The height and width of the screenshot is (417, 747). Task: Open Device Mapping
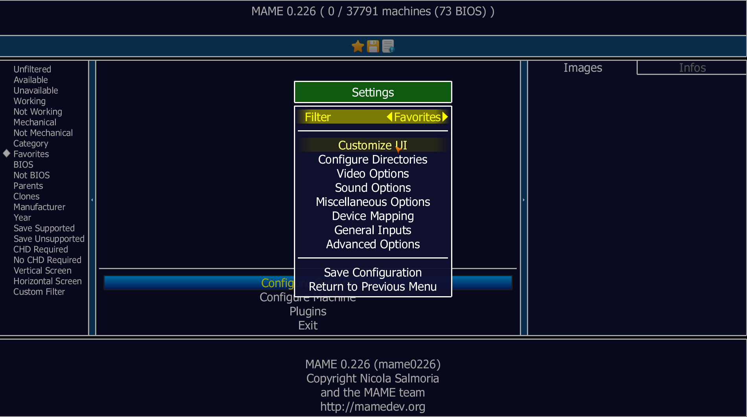pos(373,216)
